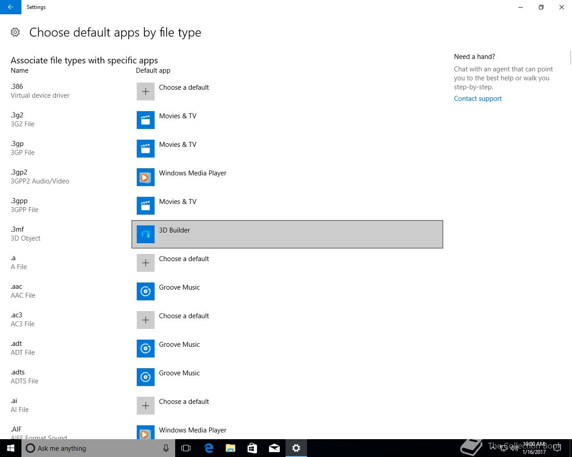Click the Name column header

[x=20, y=71]
